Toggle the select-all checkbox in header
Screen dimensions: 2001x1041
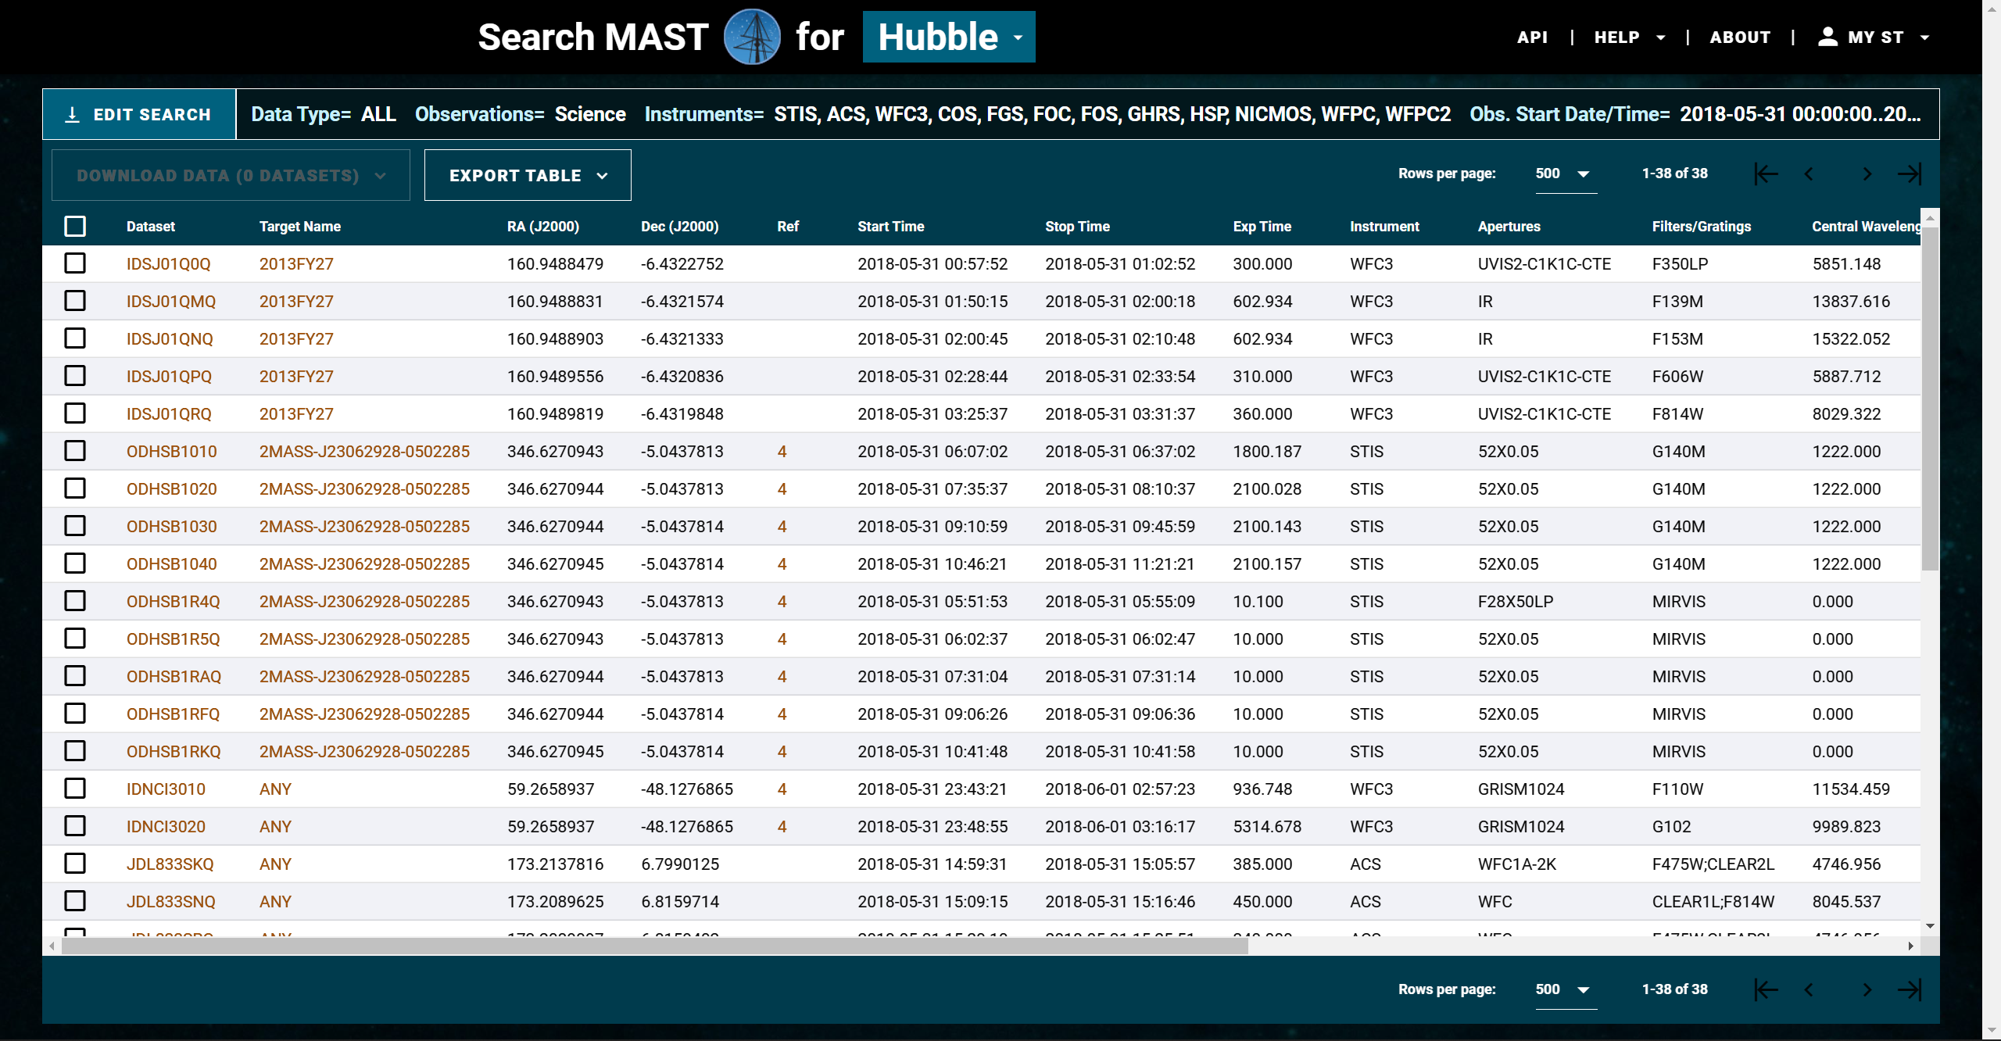click(x=75, y=227)
